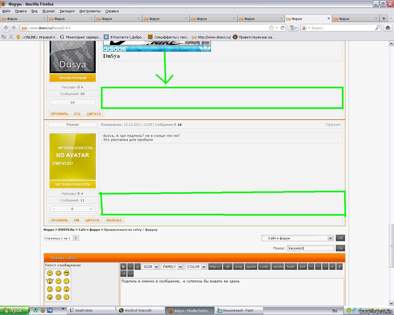Click the magnifier icon in the Яндекс search box

coord(377,28)
